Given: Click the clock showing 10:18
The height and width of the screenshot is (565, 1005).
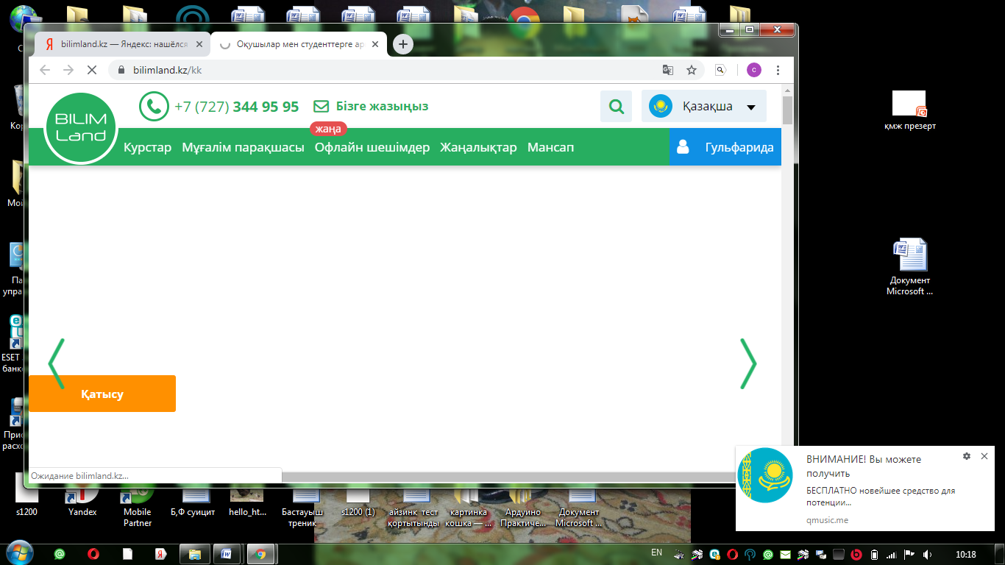Looking at the screenshot, I should tap(965, 554).
